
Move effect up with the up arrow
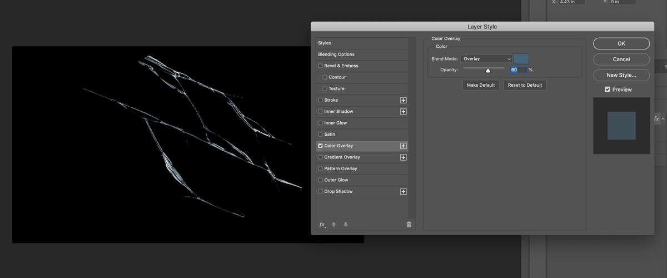(x=334, y=225)
